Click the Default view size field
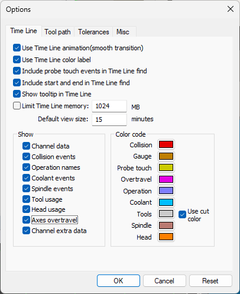 (x=109, y=119)
